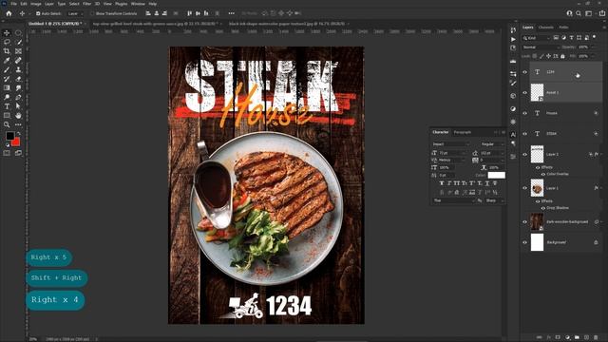
Task: Select the Horizontal Type tool
Action: (7, 106)
